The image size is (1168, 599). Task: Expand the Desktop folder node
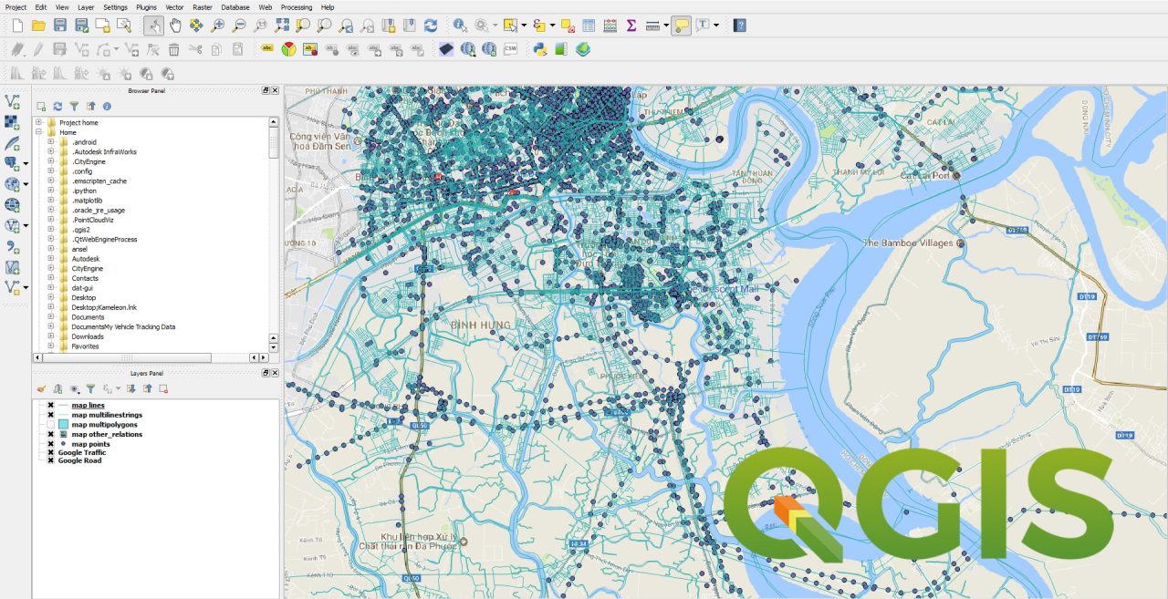pos(51,297)
